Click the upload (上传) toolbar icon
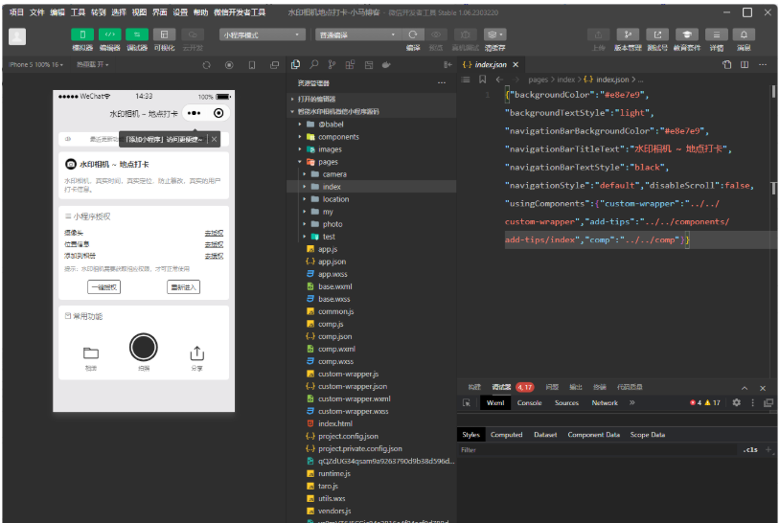 pyautogui.click(x=599, y=34)
